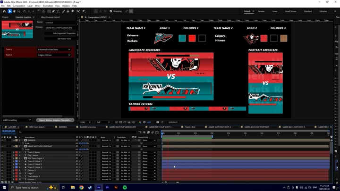Image resolution: width=340 pixels, height=191 pixels.
Task: Open the Graph Editor icon in timeline
Action: [x=157, y=132]
